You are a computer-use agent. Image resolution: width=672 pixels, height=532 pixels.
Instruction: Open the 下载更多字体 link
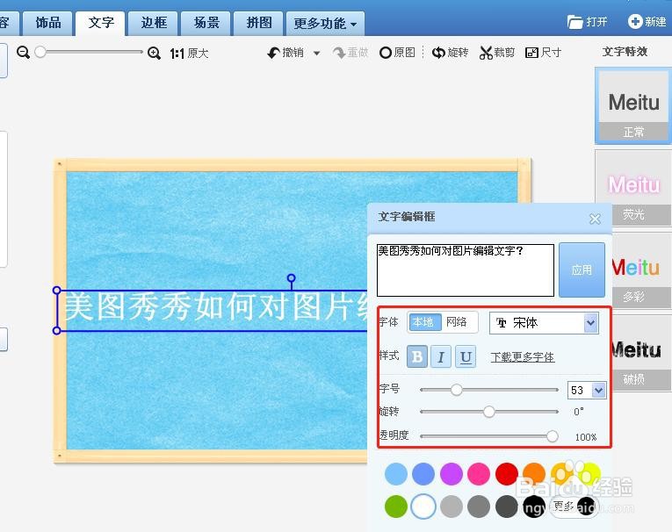pos(523,356)
